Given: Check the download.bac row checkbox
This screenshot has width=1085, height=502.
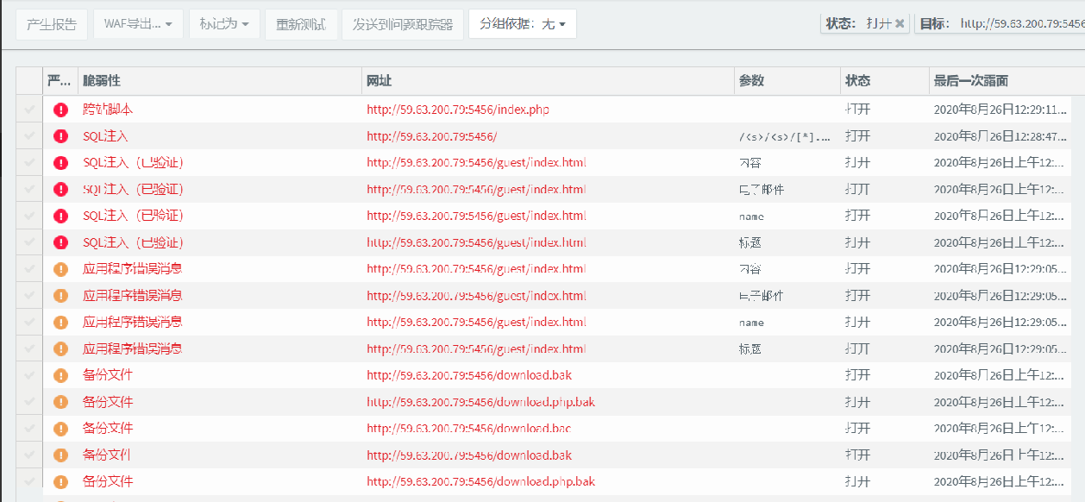Looking at the screenshot, I should 29,429.
